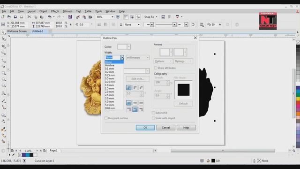The width and height of the screenshot is (300, 169).
Task: Choose the bevel corner style icon
Action: [141, 88]
